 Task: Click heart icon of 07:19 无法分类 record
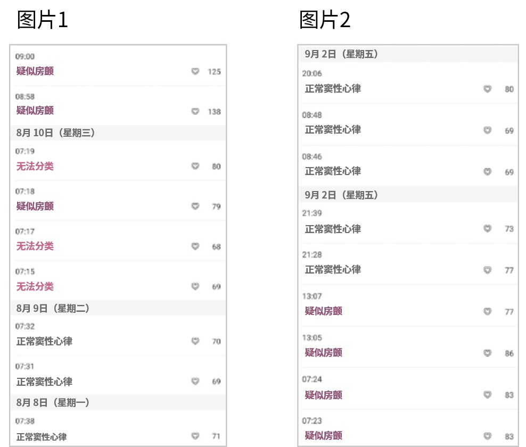click(x=195, y=166)
